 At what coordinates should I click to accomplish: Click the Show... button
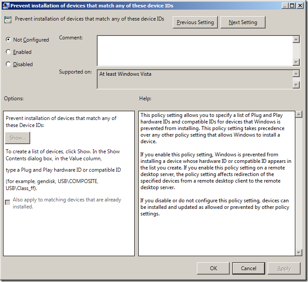point(18,138)
